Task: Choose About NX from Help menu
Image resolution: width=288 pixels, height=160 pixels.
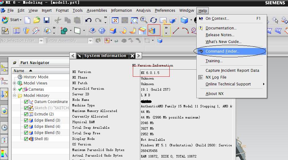Action: 231,93
